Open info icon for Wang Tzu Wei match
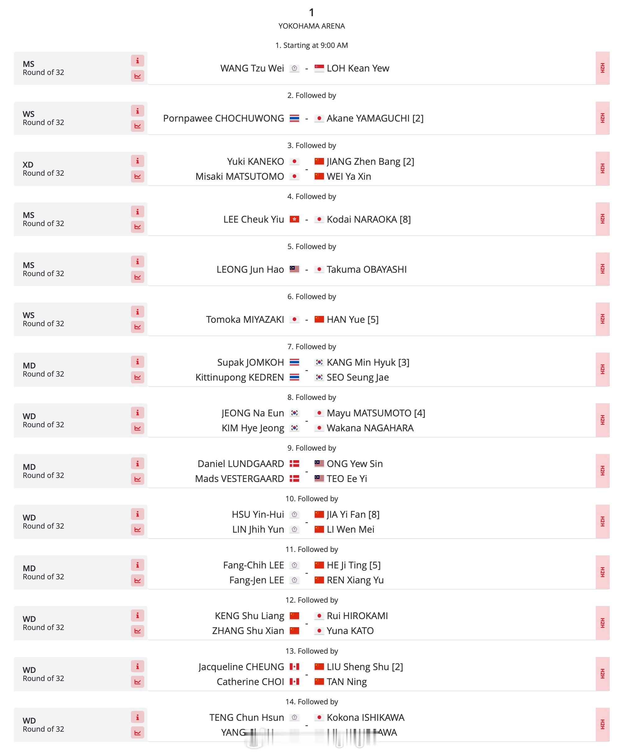 pyautogui.click(x=137, y=61)
